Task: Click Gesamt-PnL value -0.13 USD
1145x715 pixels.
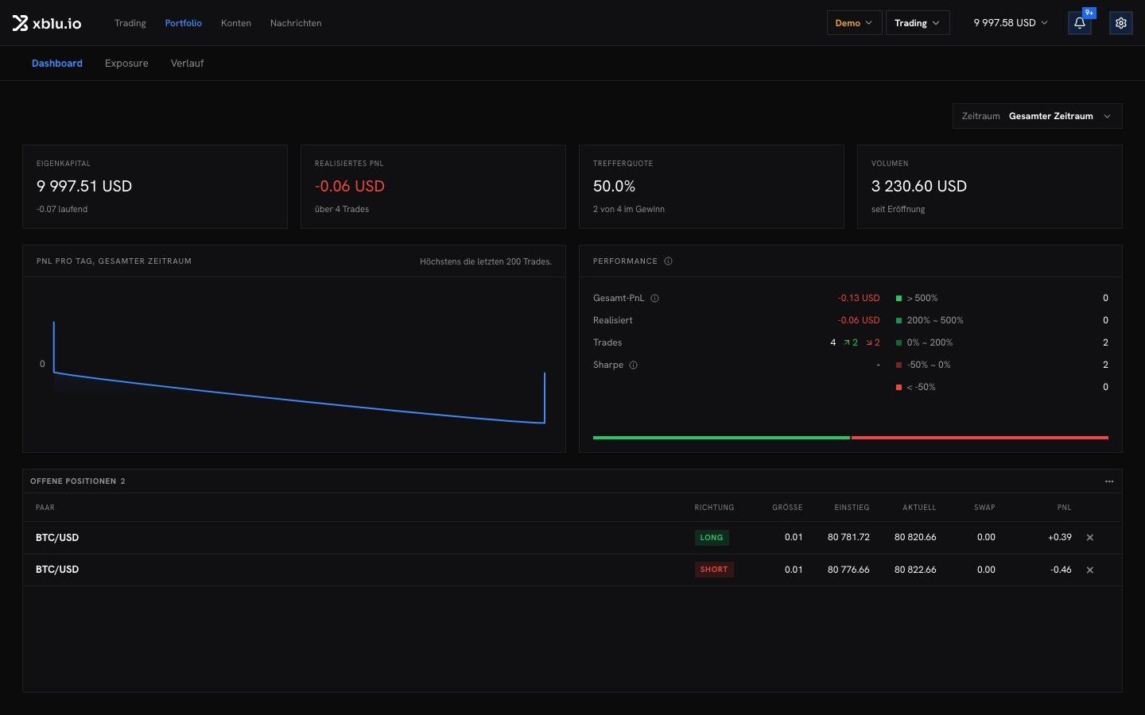Action: 859,299
